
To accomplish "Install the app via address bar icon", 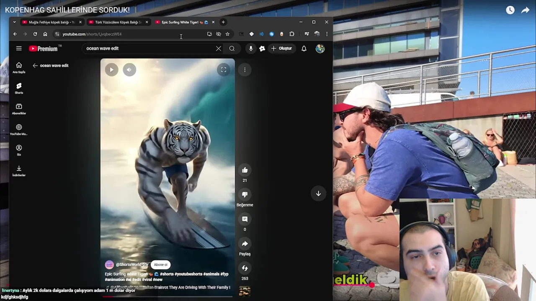I will point(209,34).
